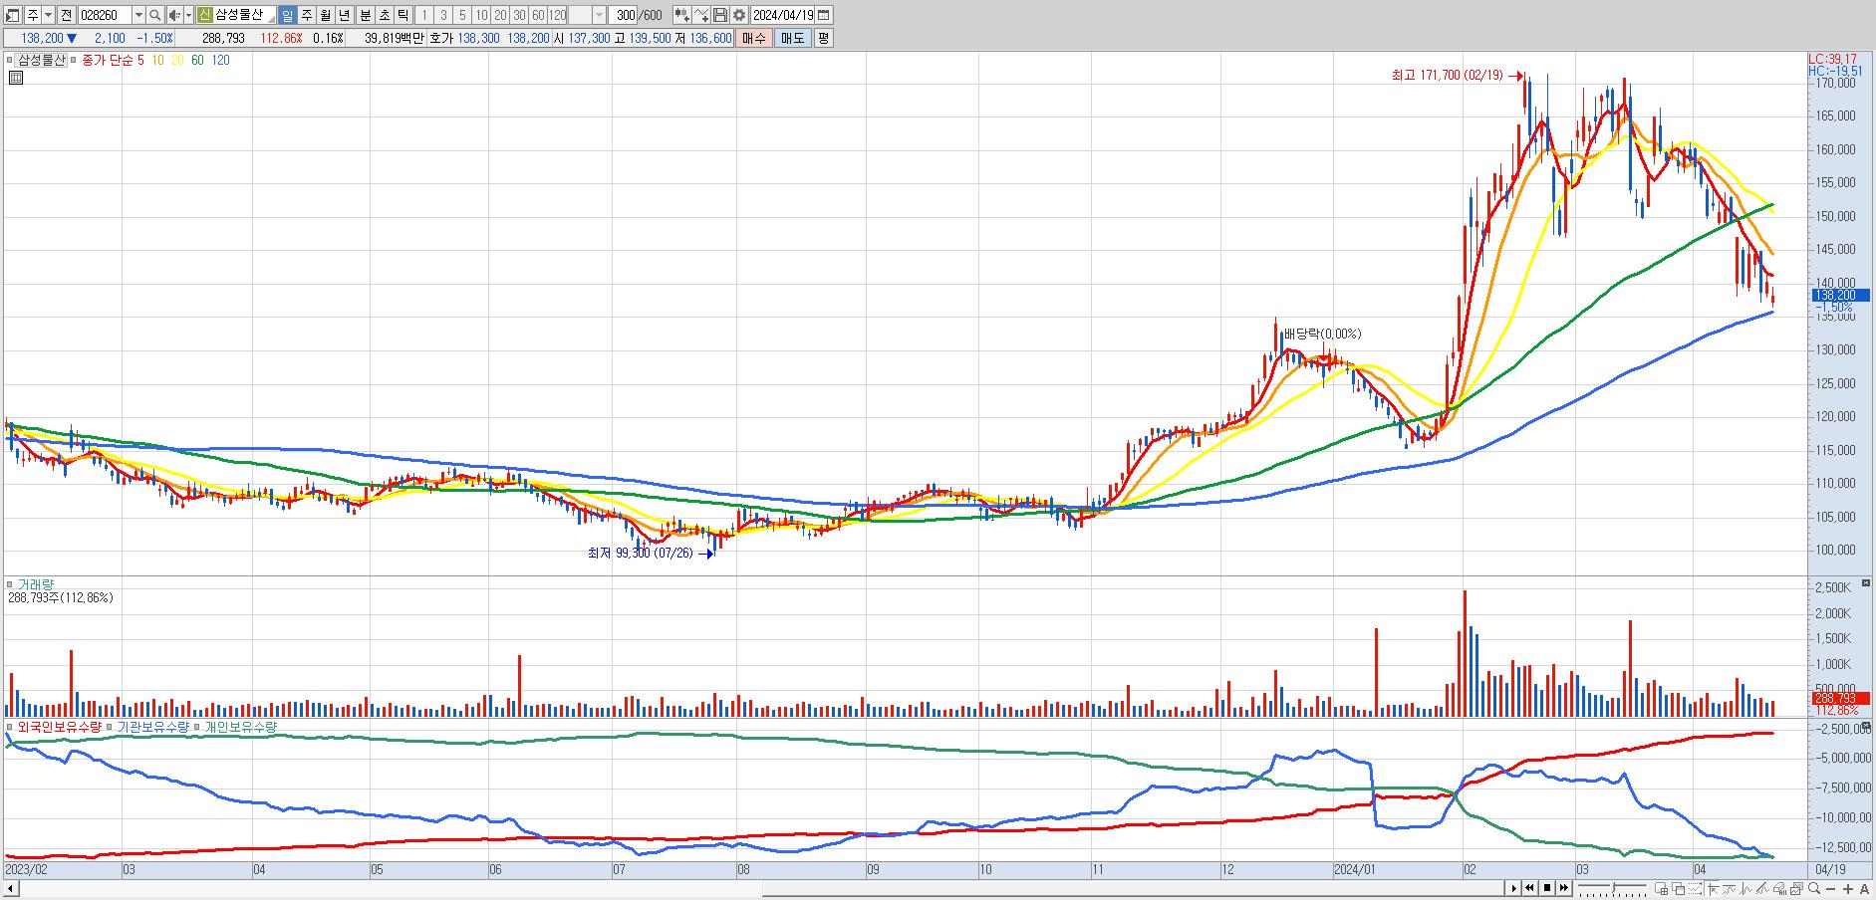Image resolution: width=1876 pixels, height=900 pixels.
Task: Select the 30 interval button
Action: coord(519,15)
